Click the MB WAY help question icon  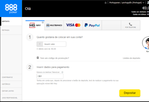click(x=43, y=22)
